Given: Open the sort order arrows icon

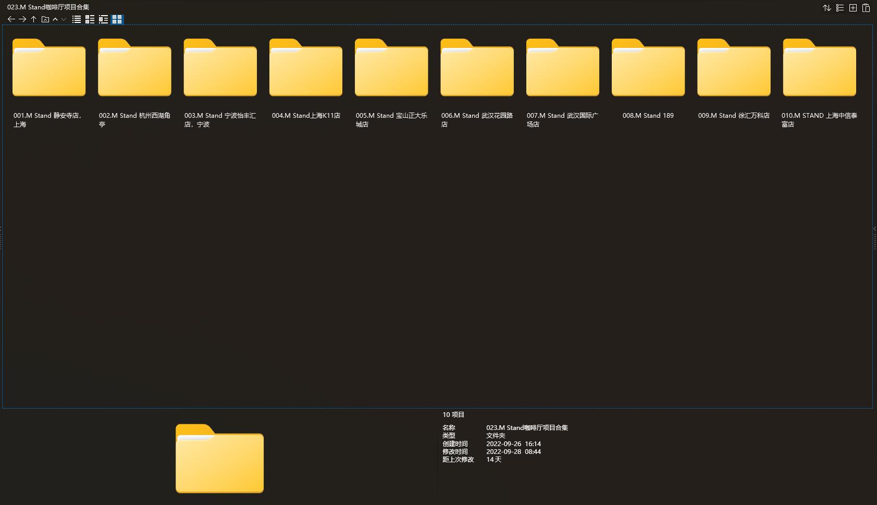Looking at the screenshot, I should [826, 8].
